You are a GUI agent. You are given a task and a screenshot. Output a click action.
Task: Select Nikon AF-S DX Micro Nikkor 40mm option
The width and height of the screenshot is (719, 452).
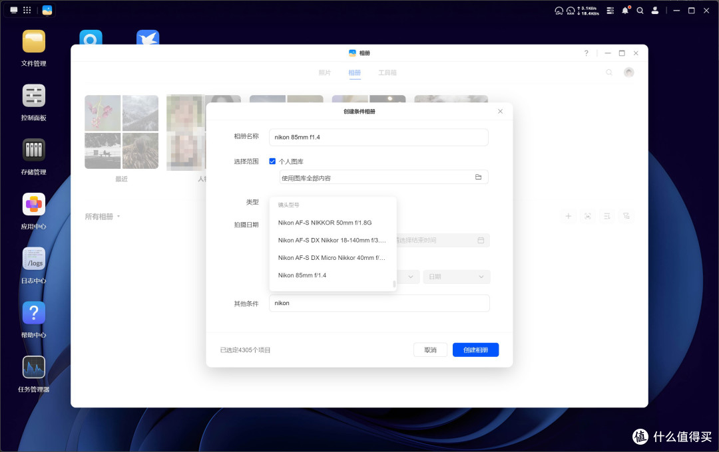click(x=333, y=258)
